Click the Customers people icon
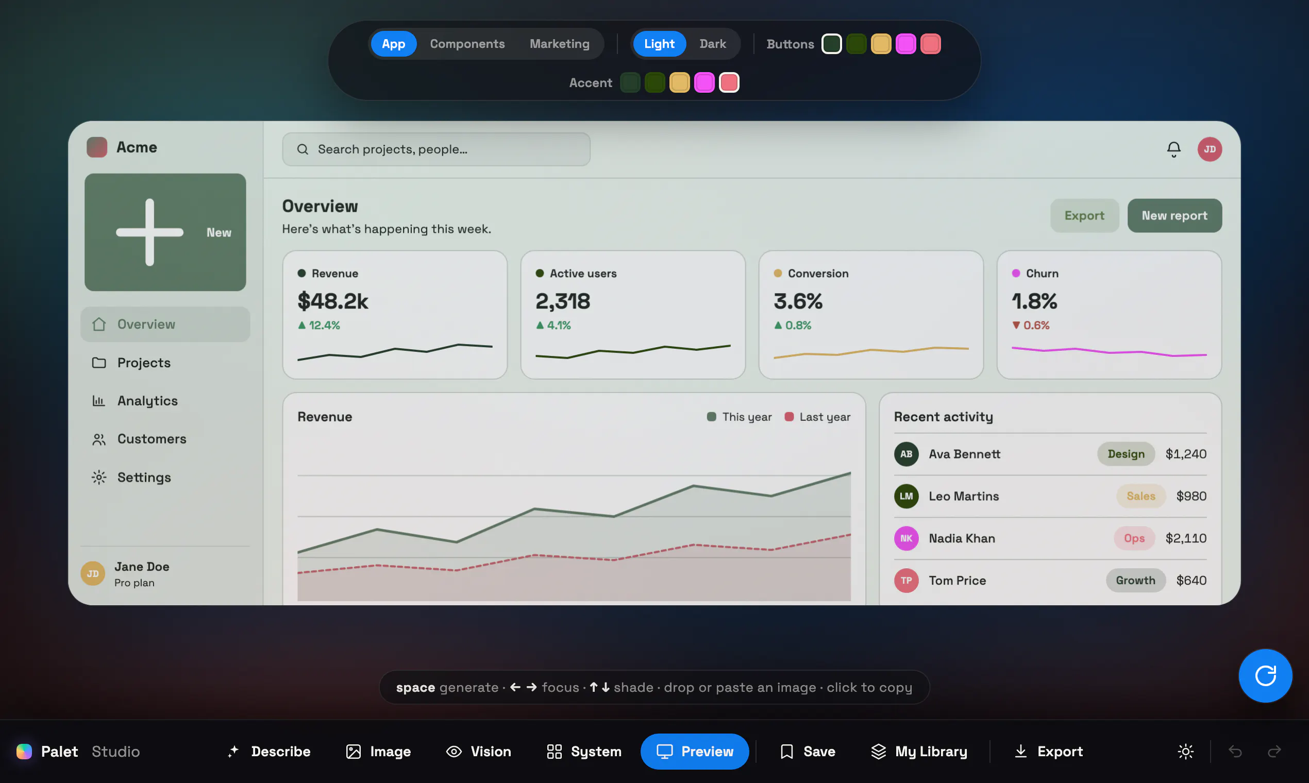Image resolution: width=1309 pixels, height=783 pixels. pyautogui.click(x=99, y=439)
